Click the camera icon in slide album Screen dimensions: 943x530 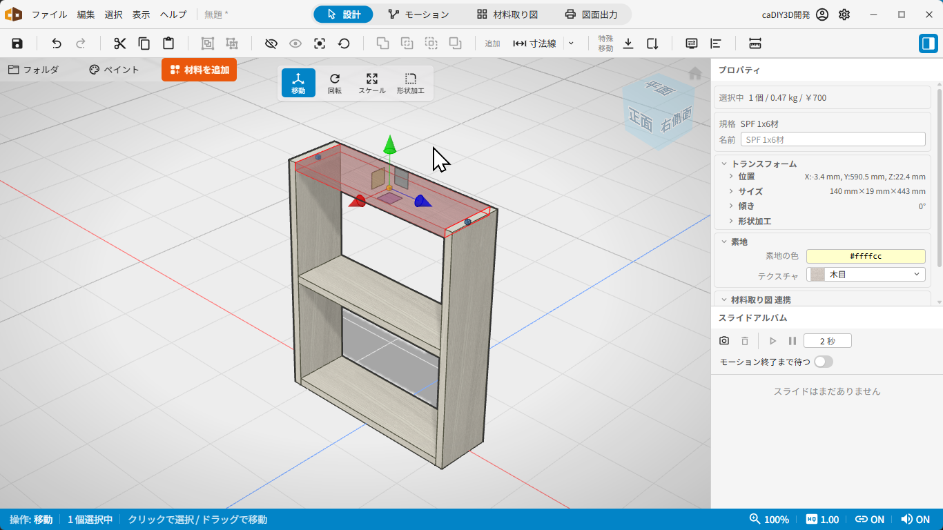pos(724,341)
